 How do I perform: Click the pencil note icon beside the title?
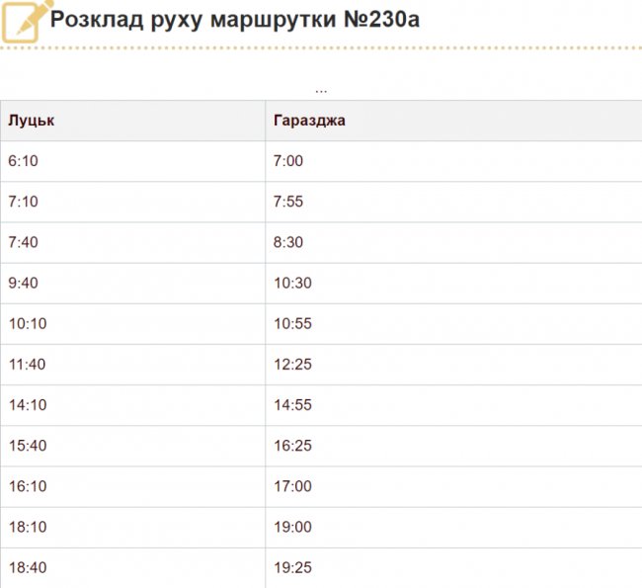click(26, 20)
